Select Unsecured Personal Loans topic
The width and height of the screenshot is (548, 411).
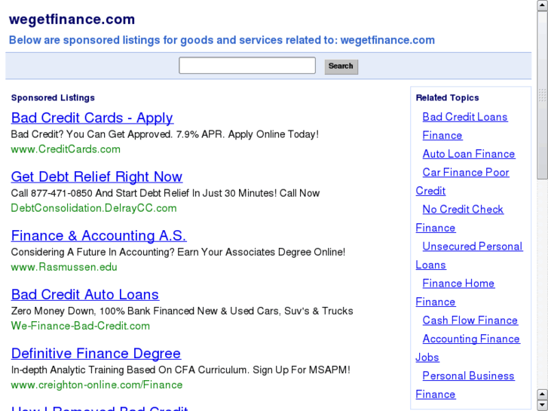pyautogui.click(x=473, y=247)
